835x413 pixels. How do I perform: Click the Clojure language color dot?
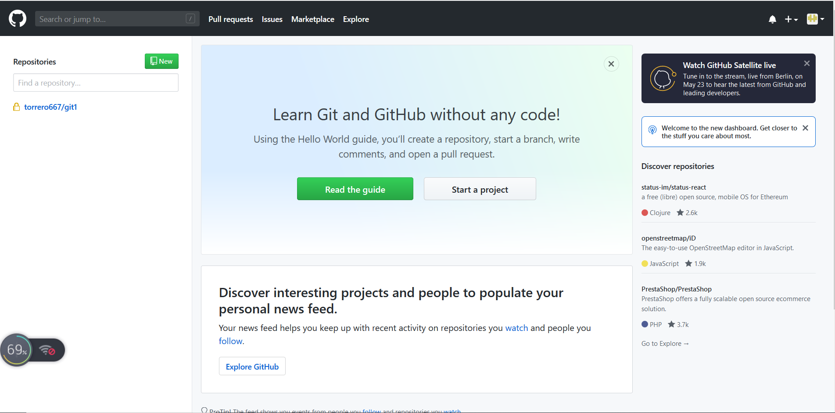pos(645,213)
